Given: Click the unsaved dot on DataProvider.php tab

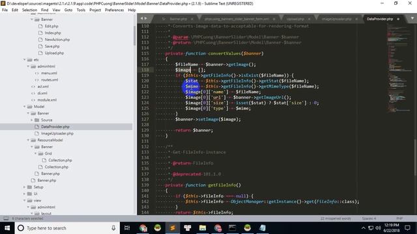Looking at the screenshot, I should pos(398,19).
